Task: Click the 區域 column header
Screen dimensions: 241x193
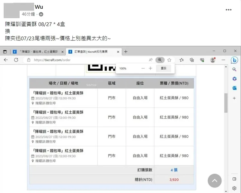Action: 112,83
